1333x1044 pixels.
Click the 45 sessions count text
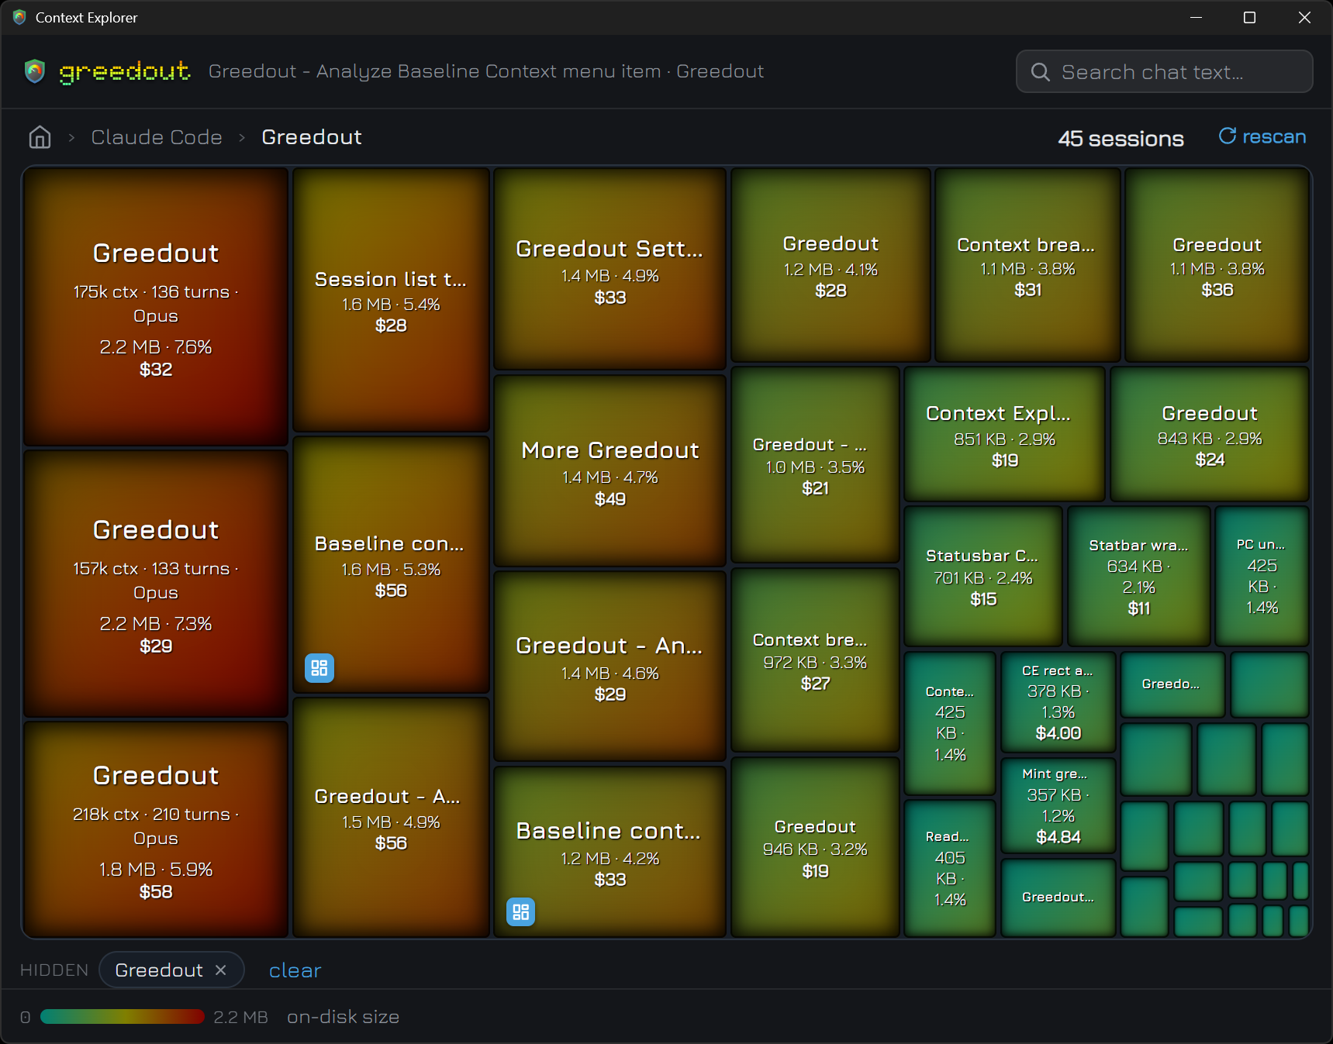tap(1121, 138)
